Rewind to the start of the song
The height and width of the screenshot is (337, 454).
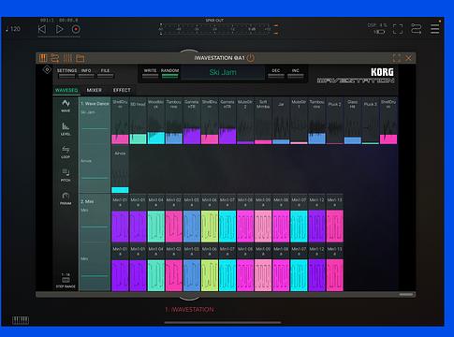click(x=42, y=29)
